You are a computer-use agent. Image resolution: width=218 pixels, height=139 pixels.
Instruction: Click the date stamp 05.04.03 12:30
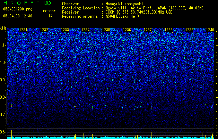point(18,16)
